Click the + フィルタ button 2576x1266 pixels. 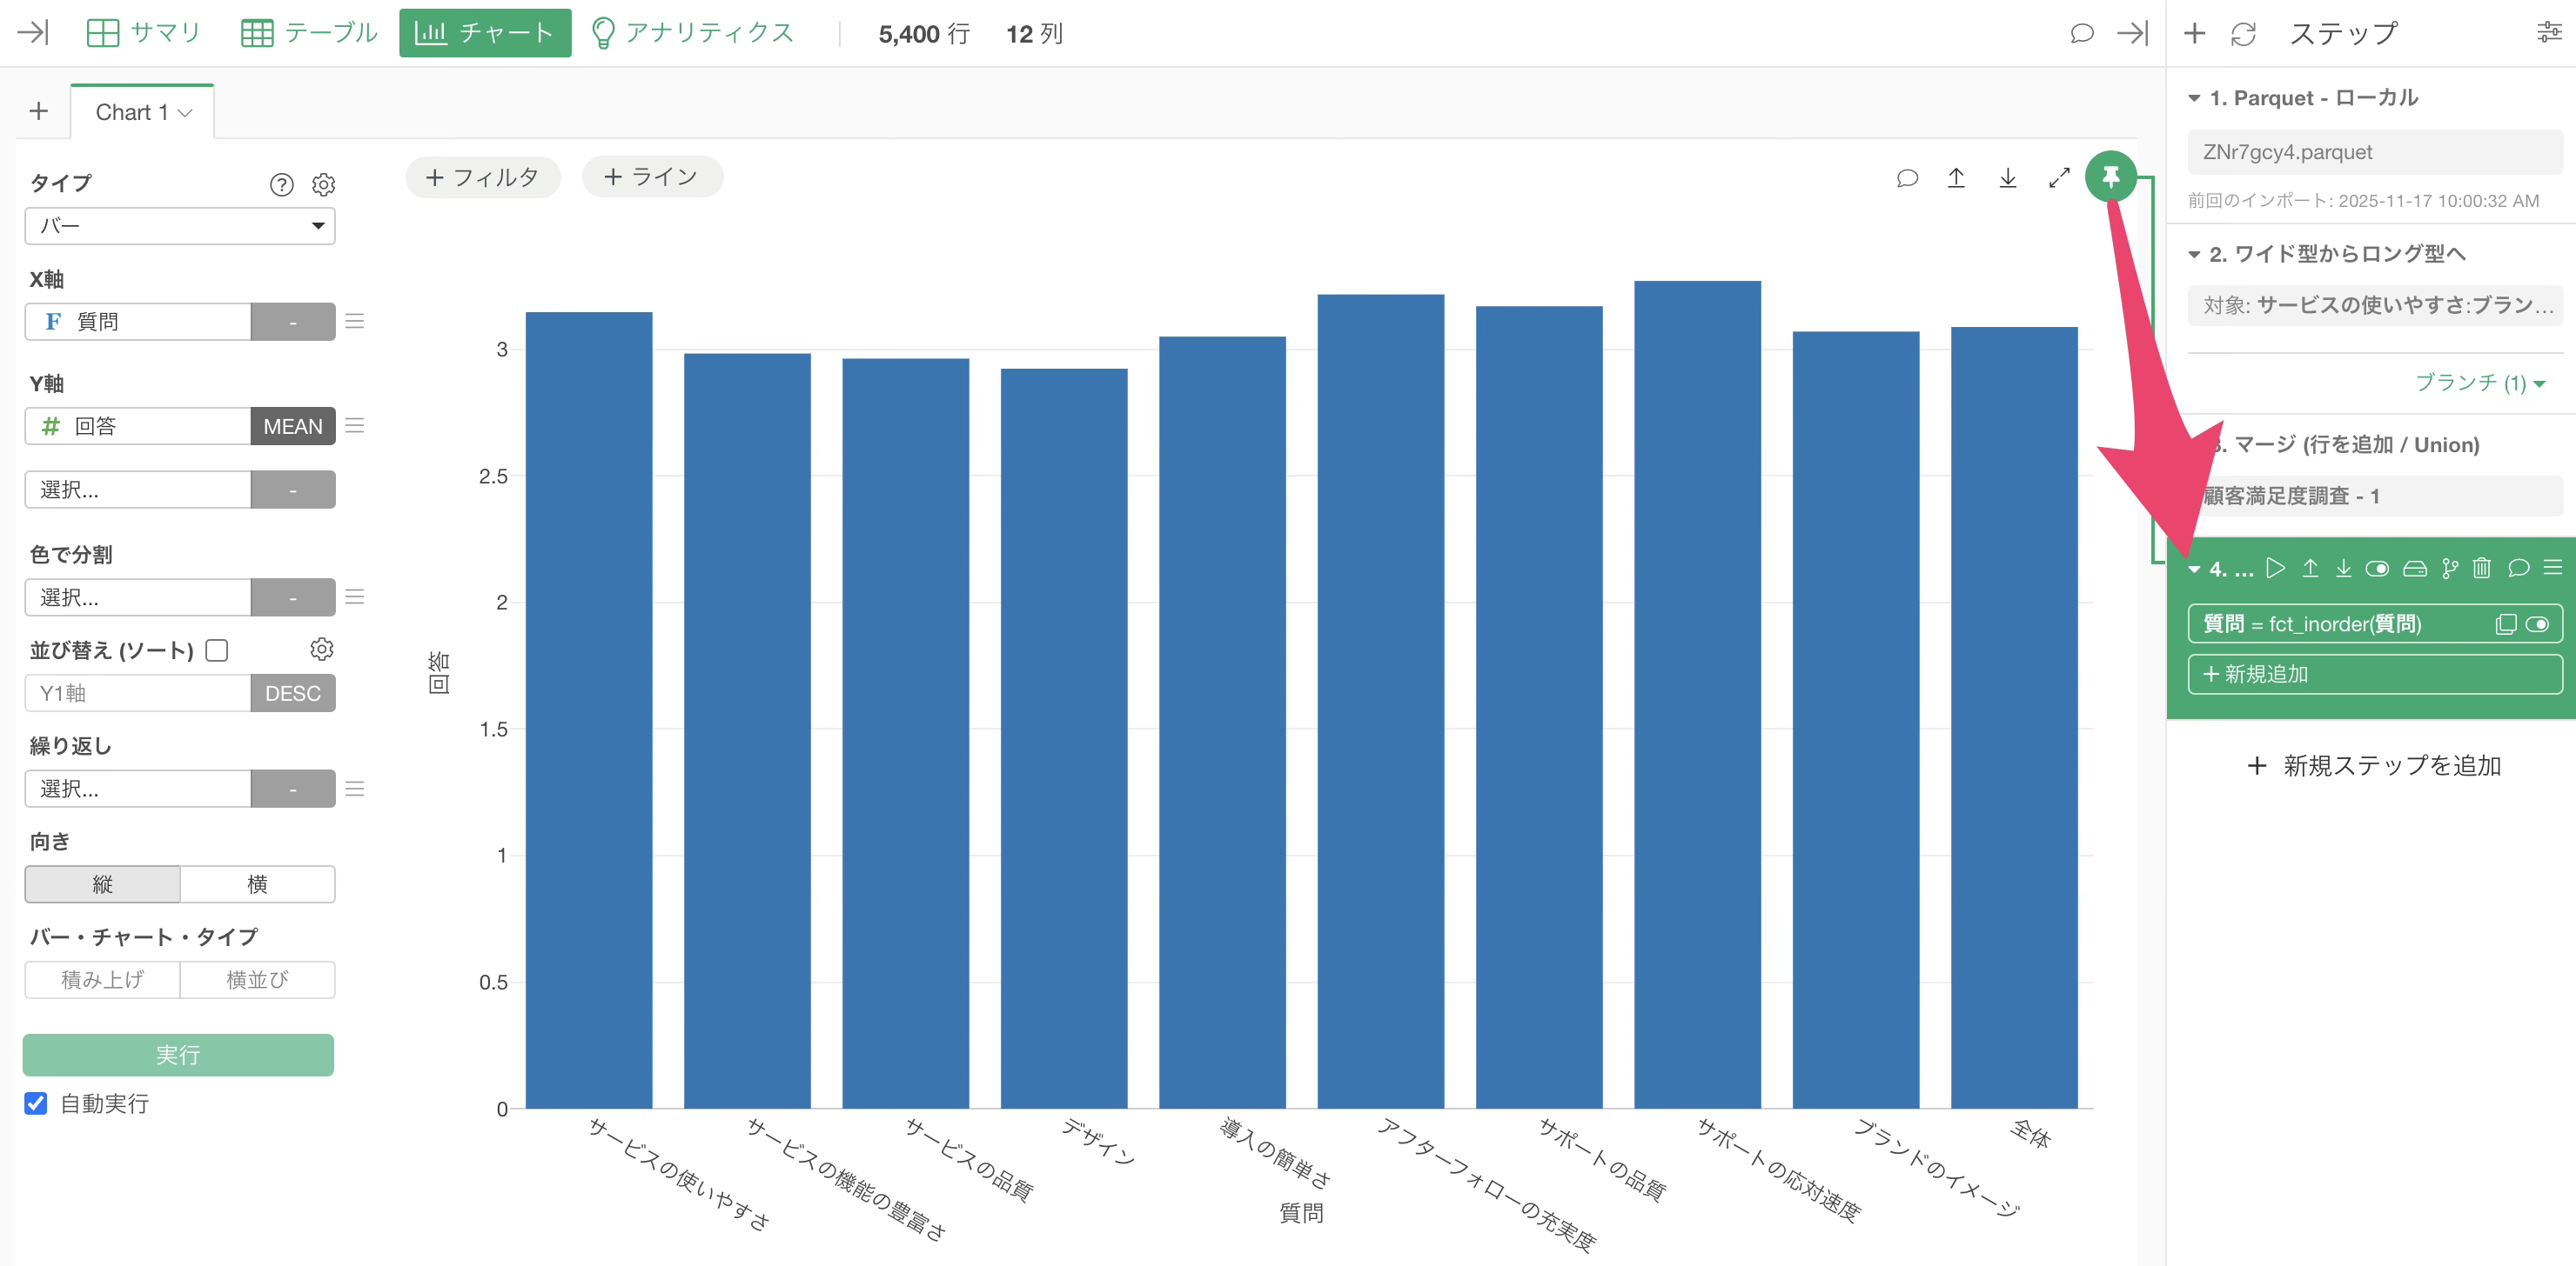click(x=482, y=177)
